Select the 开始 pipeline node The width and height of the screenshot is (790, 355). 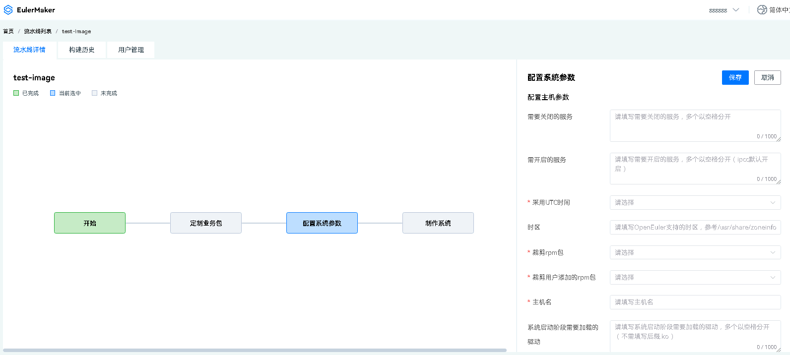(x=90, y=223)
